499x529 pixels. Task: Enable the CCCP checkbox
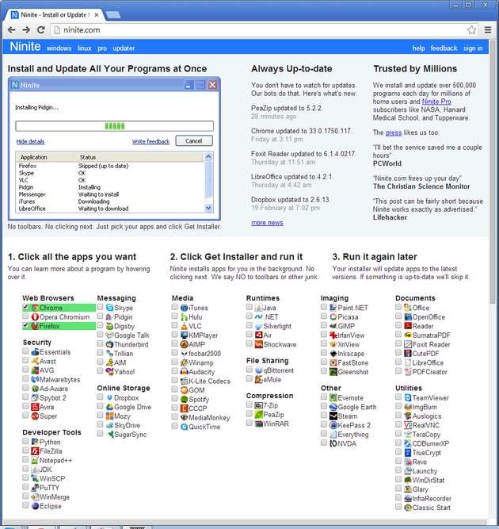[174, 408]
